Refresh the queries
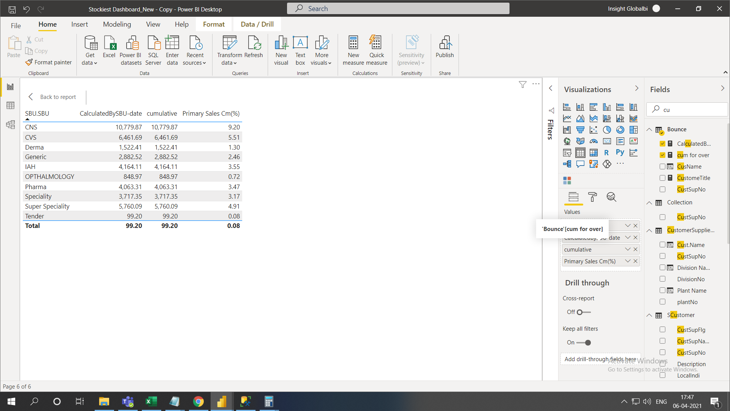Screen dimensions: 730x411 tap(254, 47)
